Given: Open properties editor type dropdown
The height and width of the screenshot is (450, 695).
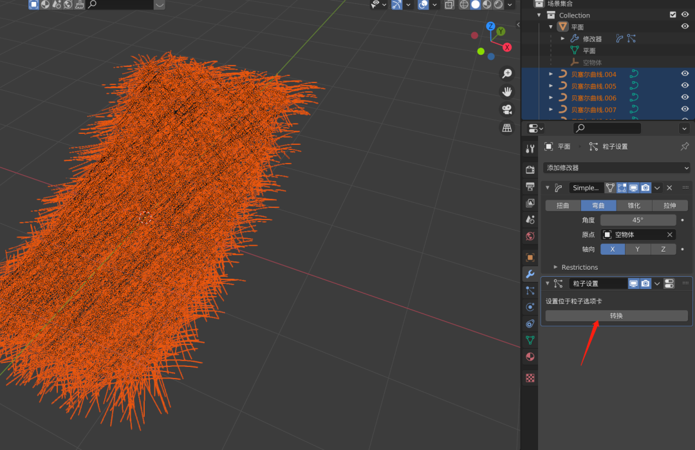Looking at the screenshot, I should coord(535,129).
